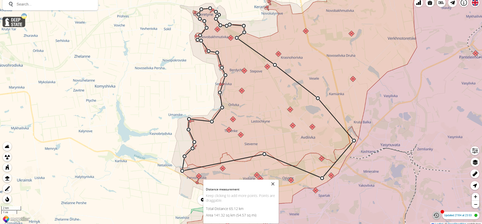This screenshot has height=224, width=482.
Task: Click the Komyshivka town label
Action: (105, 86)
